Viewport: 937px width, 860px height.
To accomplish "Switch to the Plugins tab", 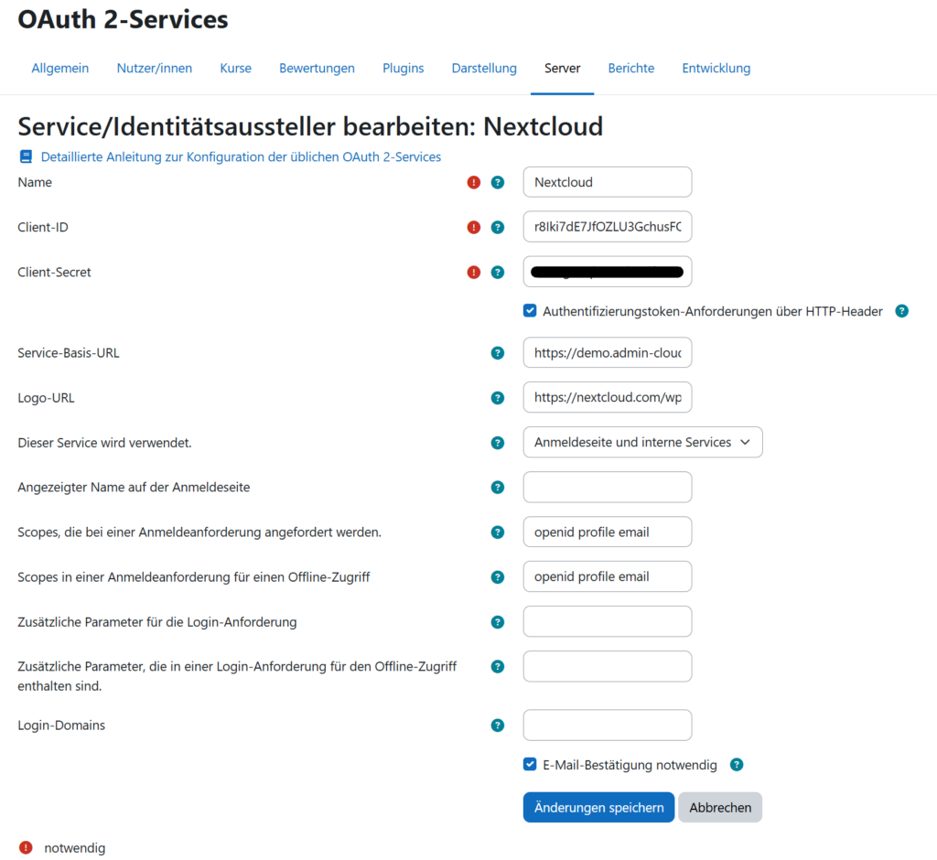I will click(403, 68).
